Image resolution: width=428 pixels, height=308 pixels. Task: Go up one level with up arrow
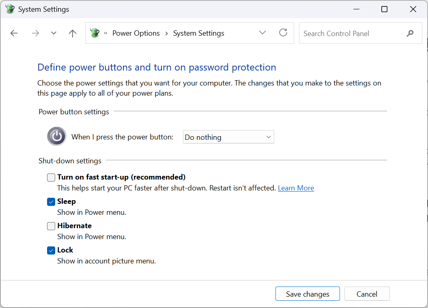[x=73, y=33]
